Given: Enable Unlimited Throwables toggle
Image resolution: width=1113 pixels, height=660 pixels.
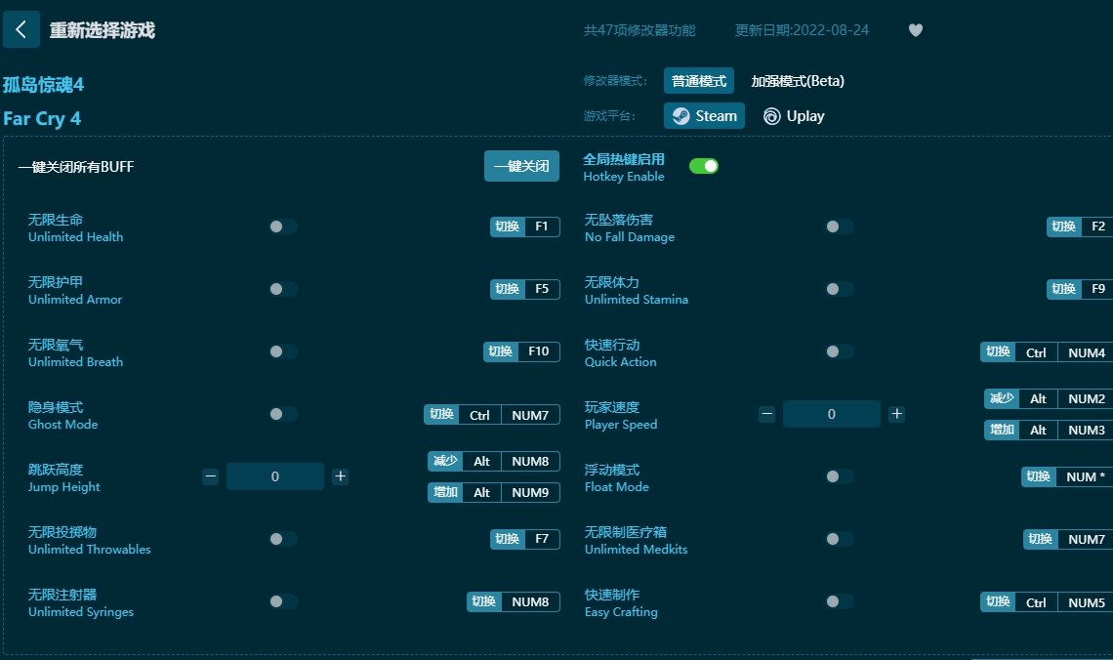Looking at the screenshot, I should pyautogui.click(x=282, y=539).
